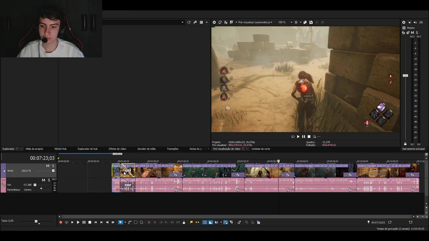Click the audio track Vol slider handle
This screenshot has width=429, height=241.
pyautogui.click(x=34, y=185)
